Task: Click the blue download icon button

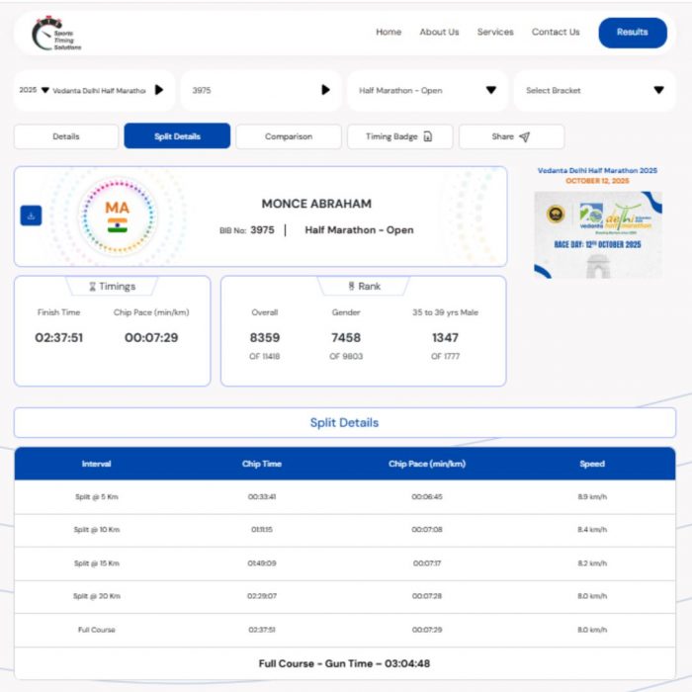Action: click(31, 216)
